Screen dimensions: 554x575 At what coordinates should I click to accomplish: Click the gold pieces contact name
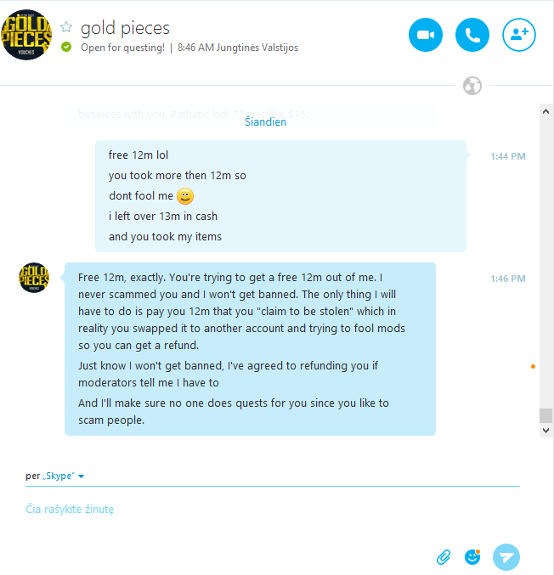click(125, 28)
